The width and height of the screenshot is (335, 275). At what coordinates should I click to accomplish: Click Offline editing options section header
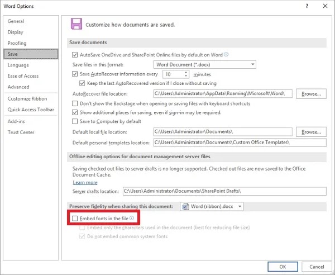coord(197,157)
